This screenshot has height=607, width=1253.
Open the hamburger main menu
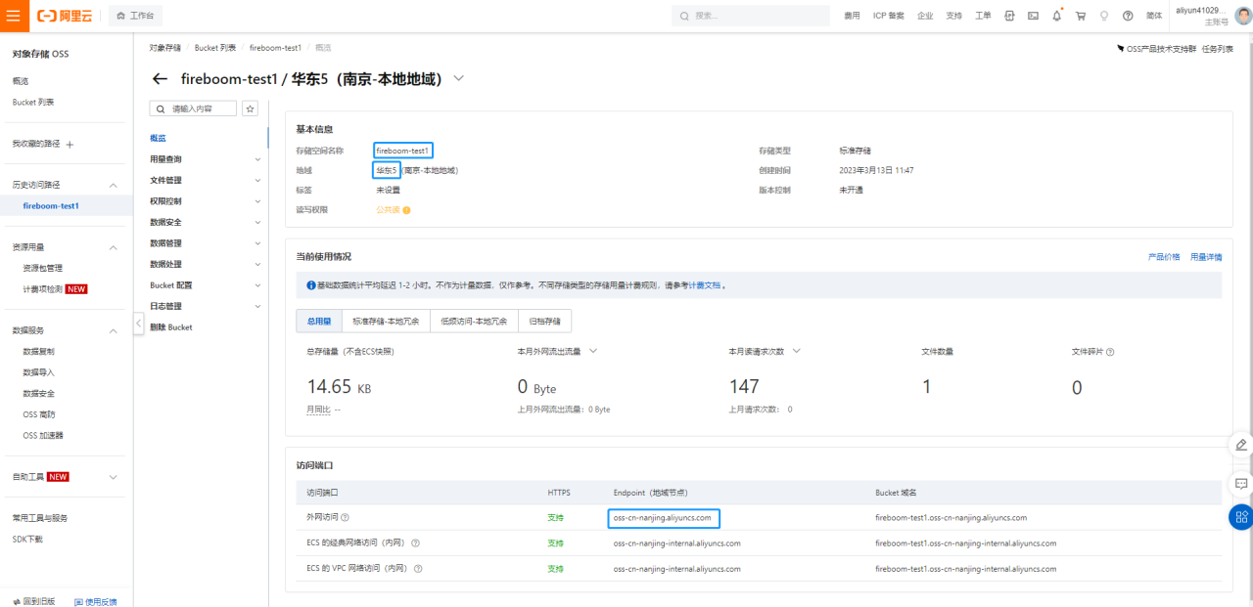point(14,16)
